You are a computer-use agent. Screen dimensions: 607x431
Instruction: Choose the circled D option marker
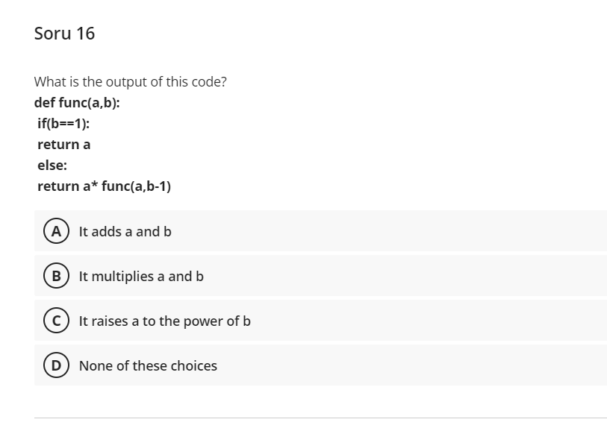click(56, 365)
